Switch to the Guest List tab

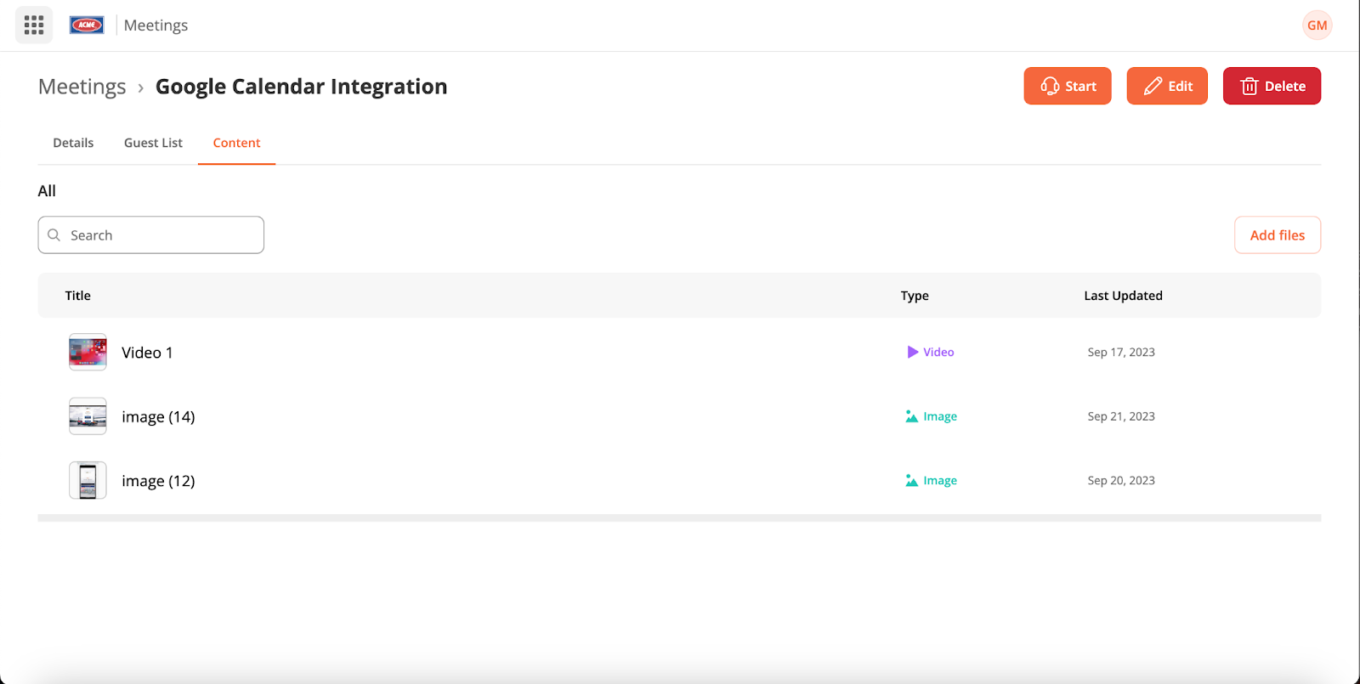pyautogui.click(x=153, y=143)
